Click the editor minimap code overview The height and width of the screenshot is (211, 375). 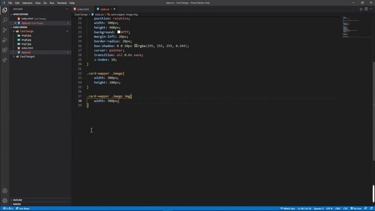(x=357, y=27)
